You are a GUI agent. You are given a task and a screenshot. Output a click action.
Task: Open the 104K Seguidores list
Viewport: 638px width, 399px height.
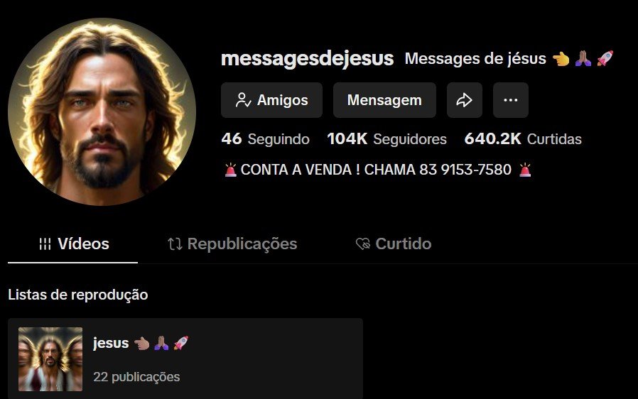pyautogui.click(x=387, y=139)
